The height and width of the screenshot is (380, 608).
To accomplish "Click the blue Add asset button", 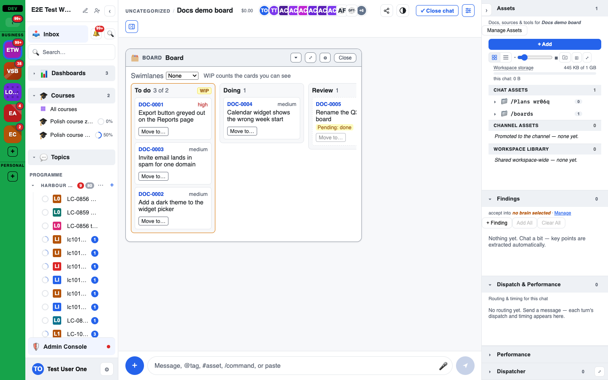I will click(545, 44).
